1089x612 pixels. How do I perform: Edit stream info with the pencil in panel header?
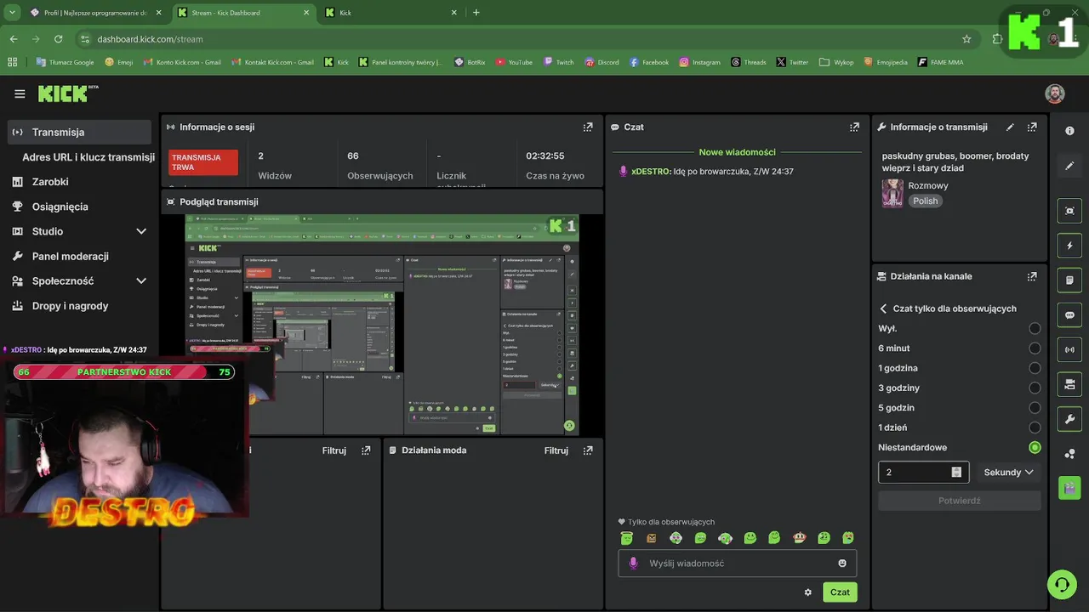click(x=1010, y=127)
